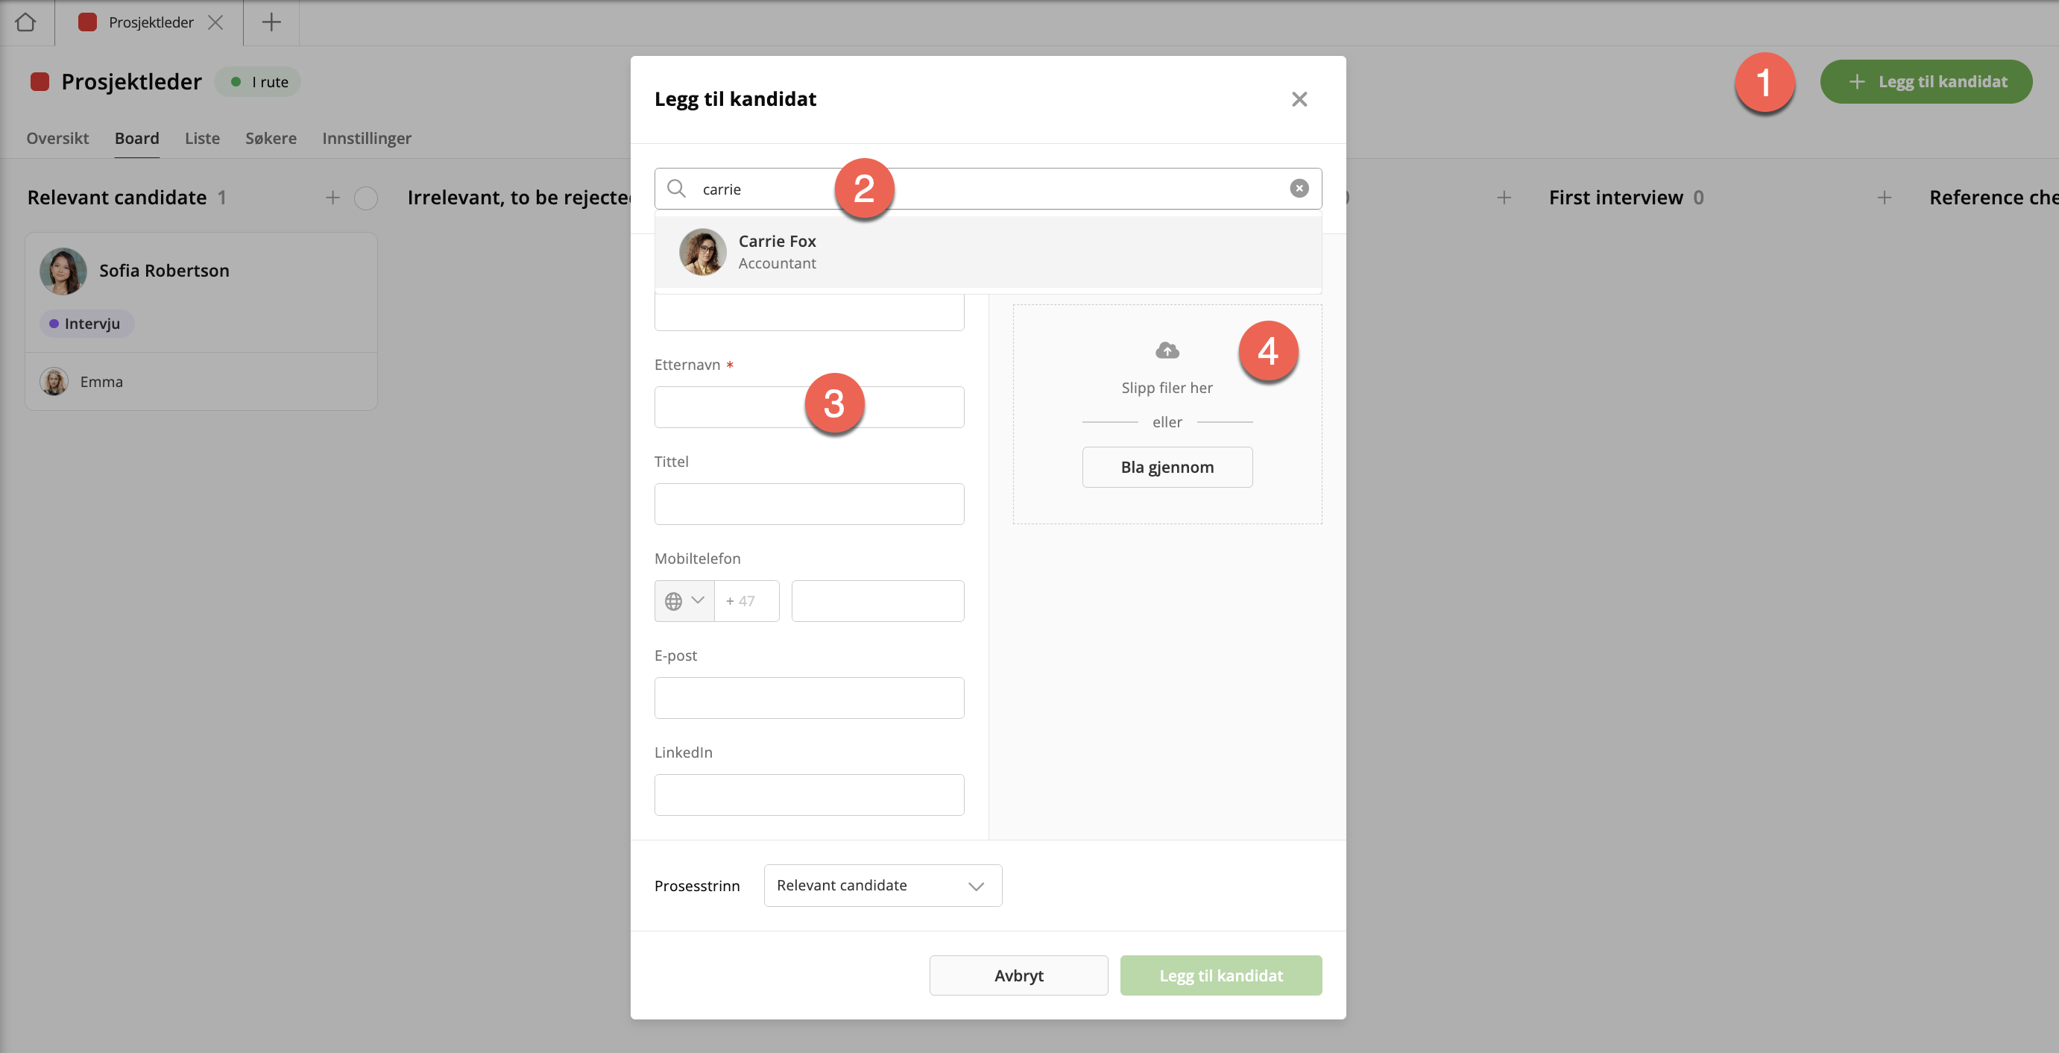The height and width of the screenshot is (1053, 2059).
Task: Add card to Relevant candidate column
Action: click(332, 198)
